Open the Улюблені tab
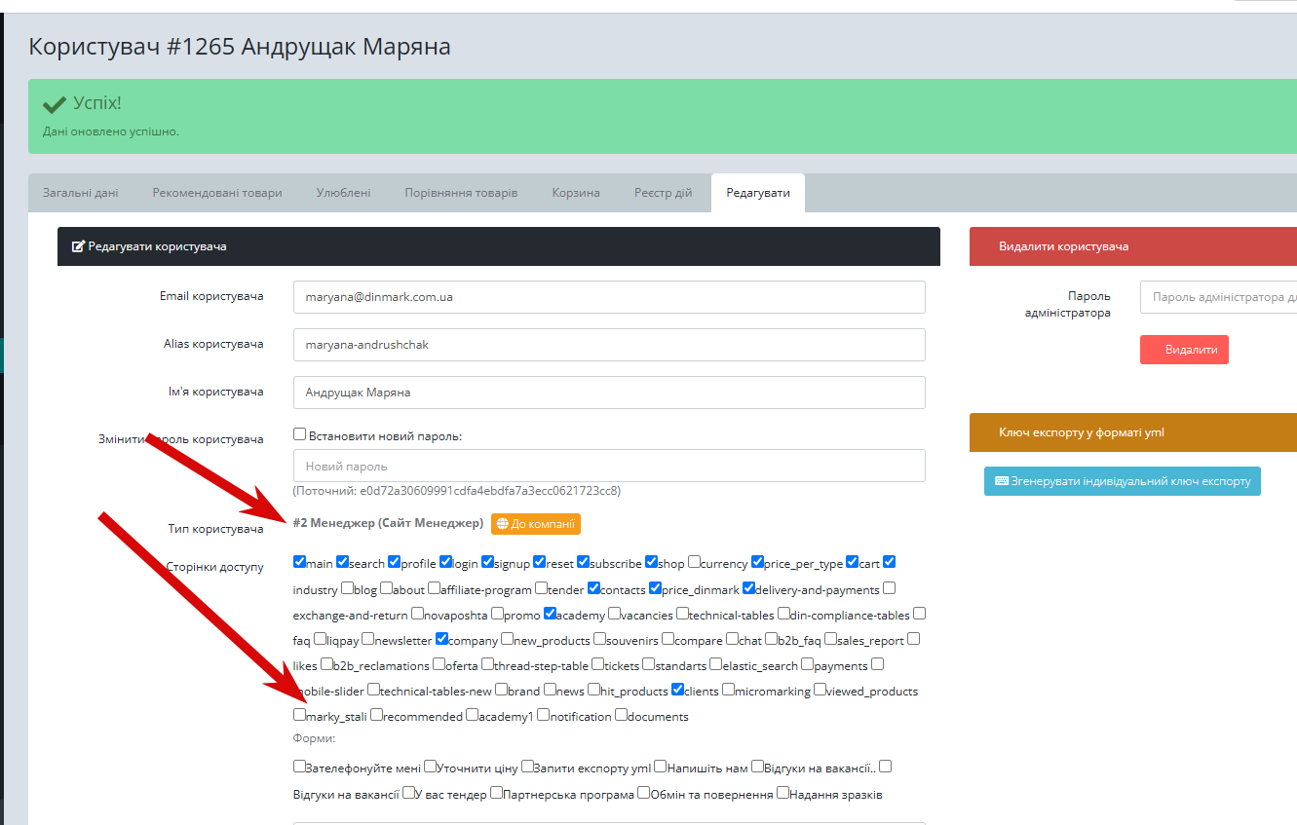 343,193
